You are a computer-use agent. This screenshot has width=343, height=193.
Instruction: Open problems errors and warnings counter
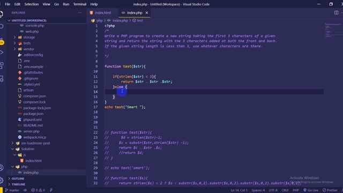[x=38, y=190]
